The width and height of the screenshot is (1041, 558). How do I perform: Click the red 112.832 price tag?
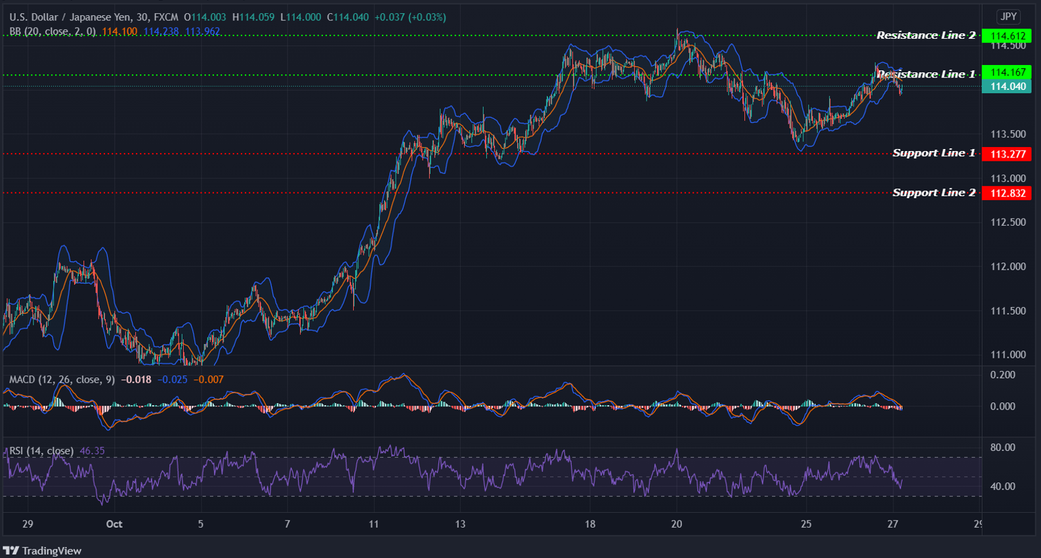[1007, 194]
